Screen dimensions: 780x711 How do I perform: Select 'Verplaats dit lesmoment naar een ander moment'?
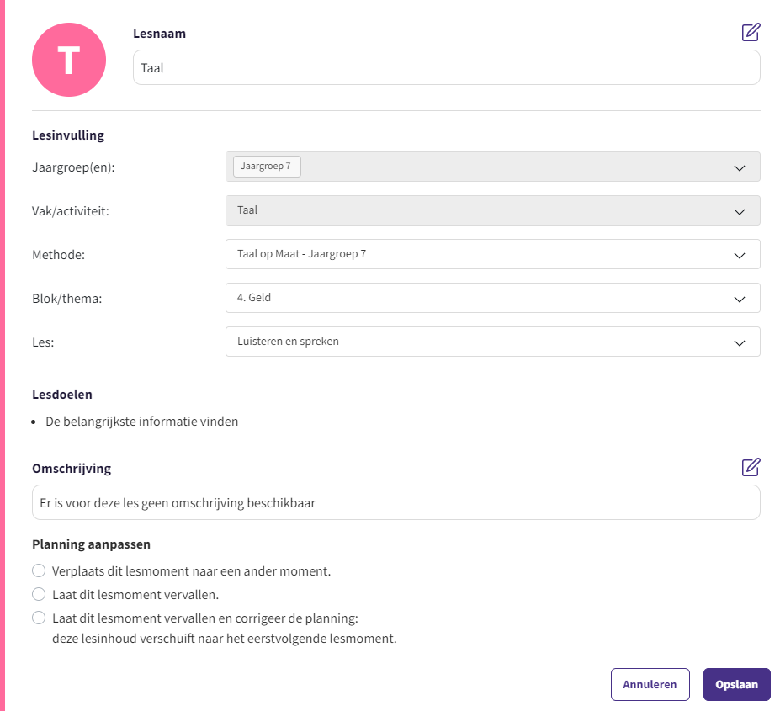[39, 570]
